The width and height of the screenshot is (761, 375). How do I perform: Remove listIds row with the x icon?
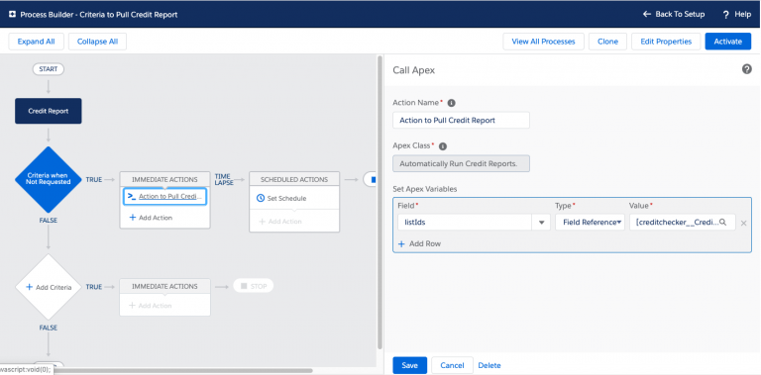coord(743,224)
